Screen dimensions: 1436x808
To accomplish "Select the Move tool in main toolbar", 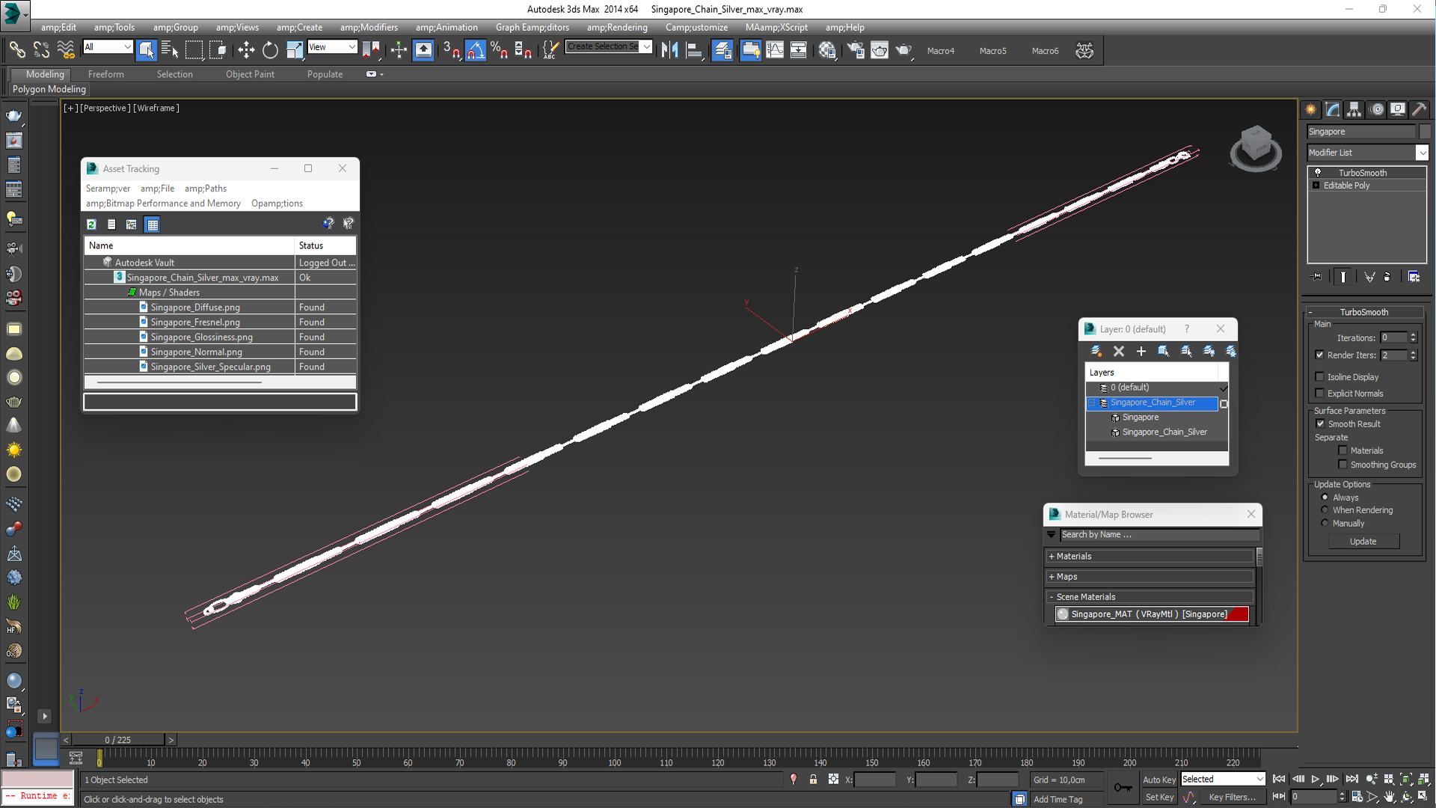I will (246, 50).
